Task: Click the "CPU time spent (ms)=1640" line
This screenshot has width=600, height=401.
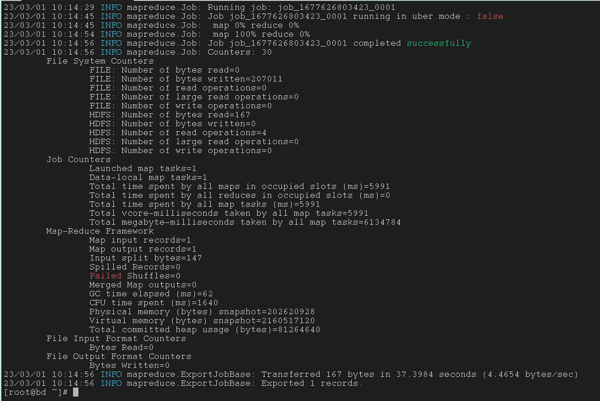Action: (x=154, y=303)
